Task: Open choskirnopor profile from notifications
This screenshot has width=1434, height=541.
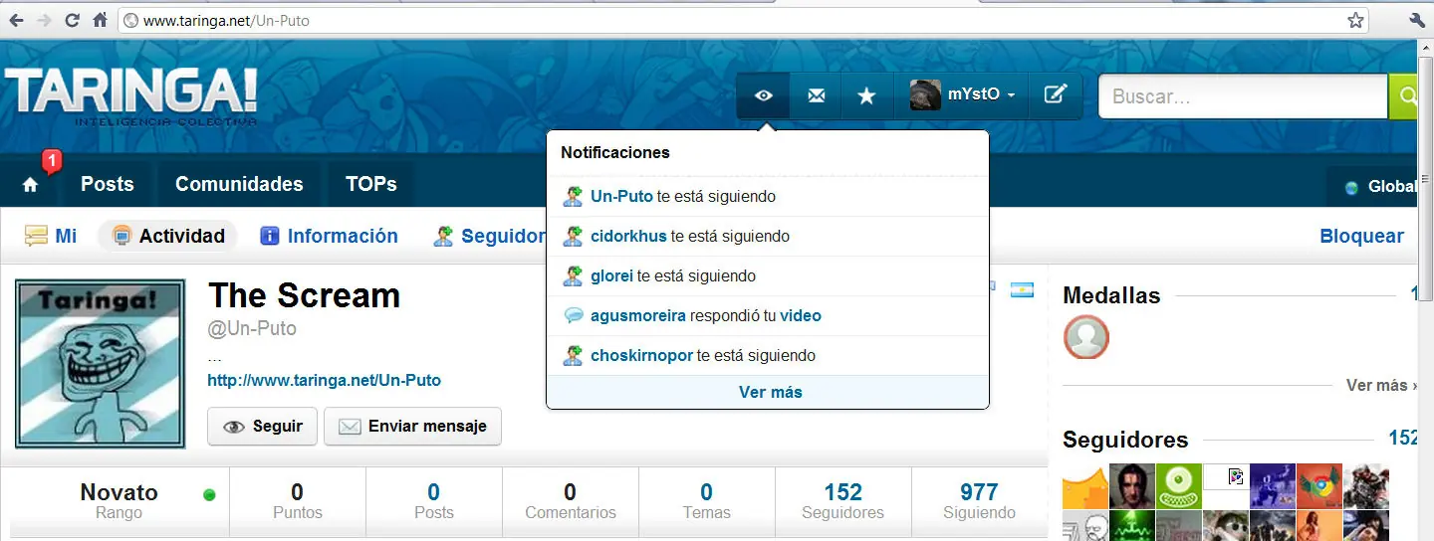Action: point(641,355)
